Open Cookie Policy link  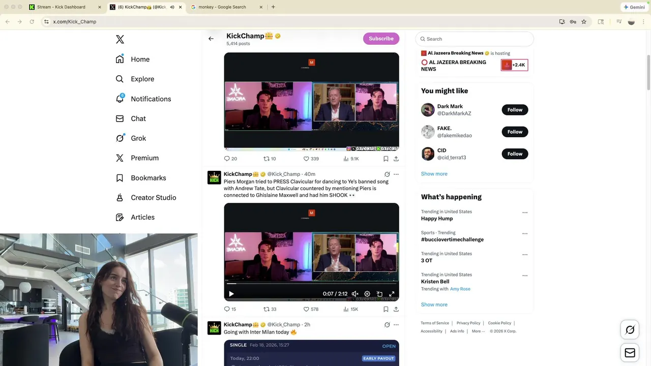(500, 323)
